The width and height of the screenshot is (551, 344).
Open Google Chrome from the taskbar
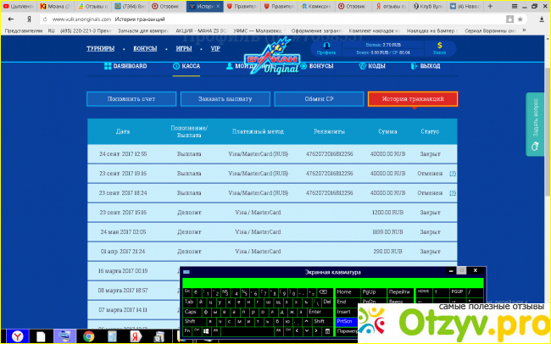tap(88, 336)
